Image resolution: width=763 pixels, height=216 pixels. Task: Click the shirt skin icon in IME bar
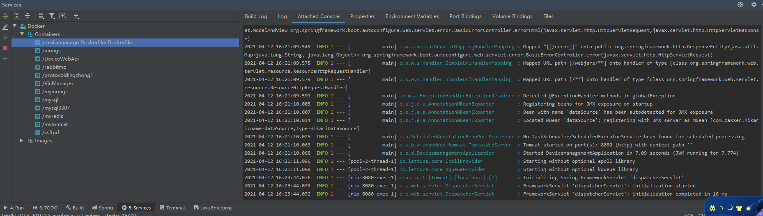tap(739, 208)
